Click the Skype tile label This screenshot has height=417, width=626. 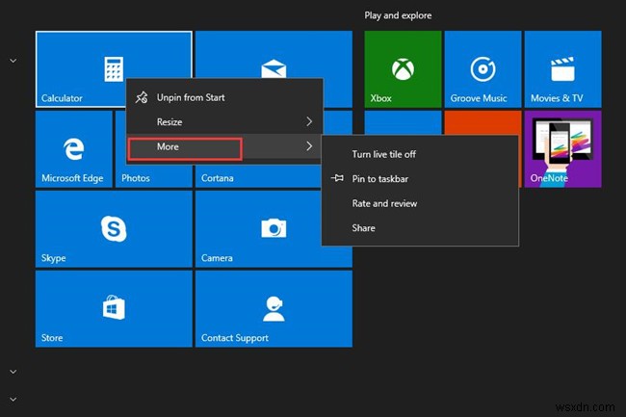(54, 258)
